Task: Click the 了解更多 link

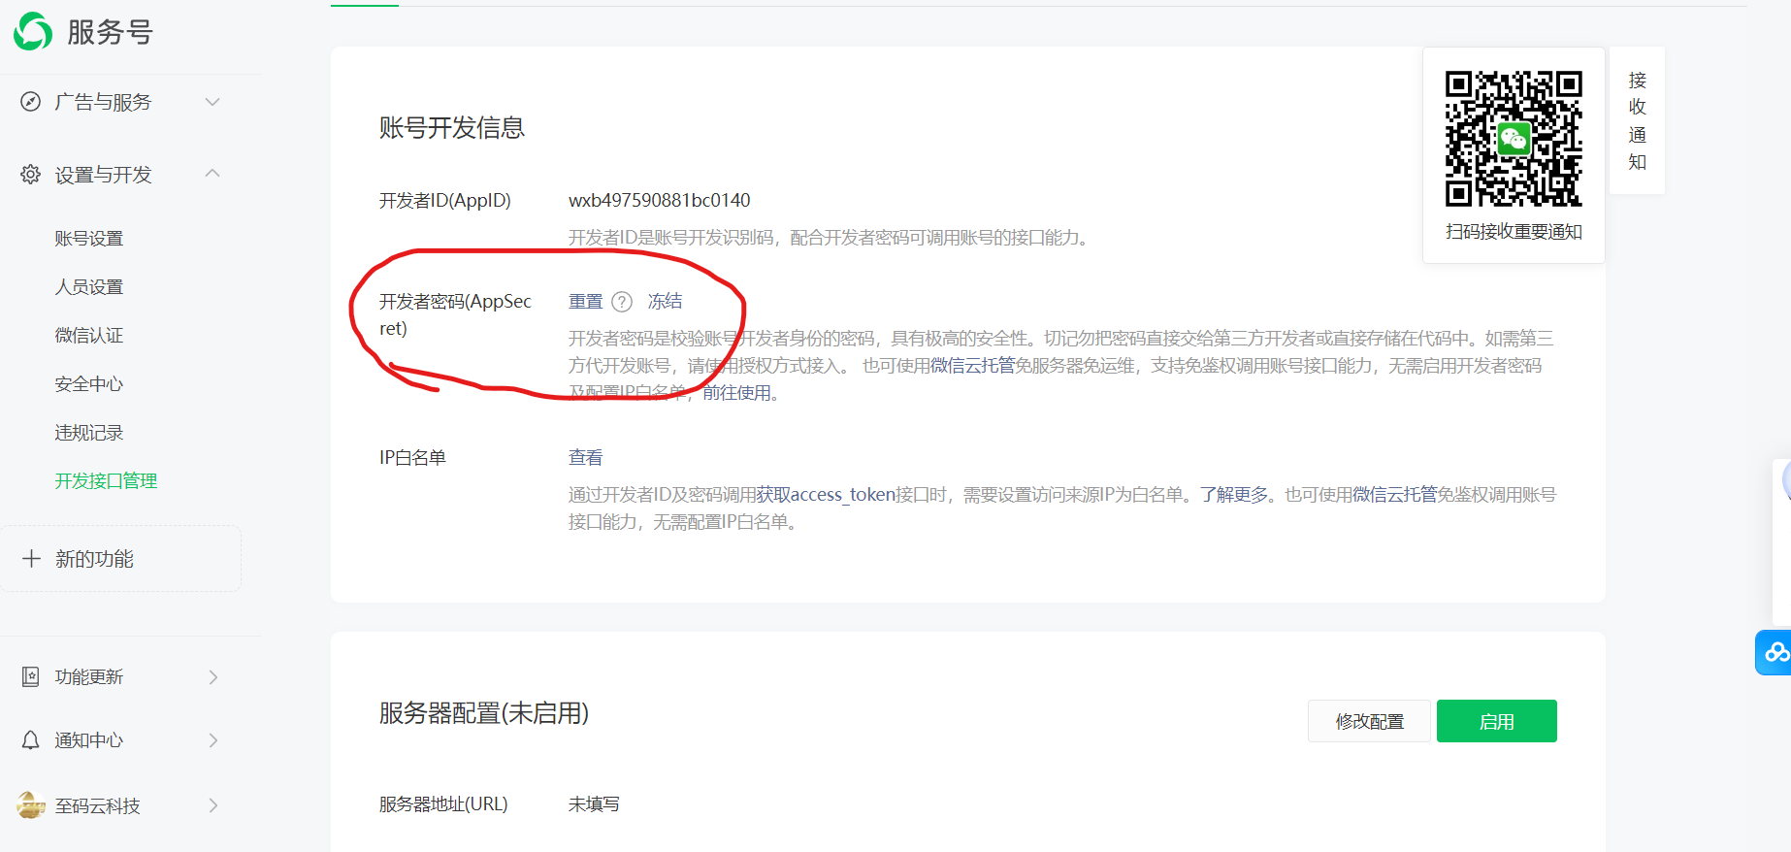Action: [1234, 495]
